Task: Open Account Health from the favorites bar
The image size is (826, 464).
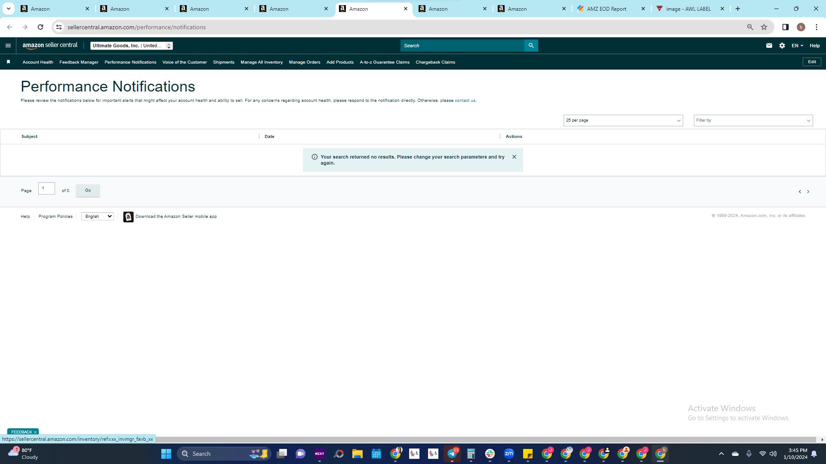Action: [38, 62]
